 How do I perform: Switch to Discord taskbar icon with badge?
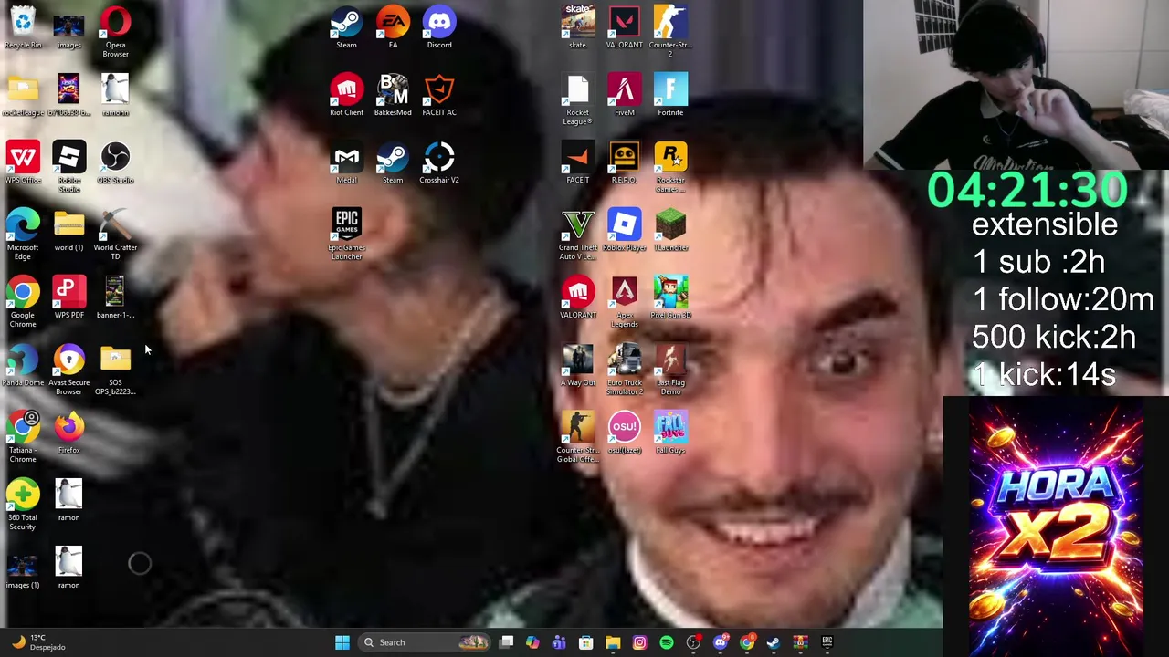(x=720, y=642)
